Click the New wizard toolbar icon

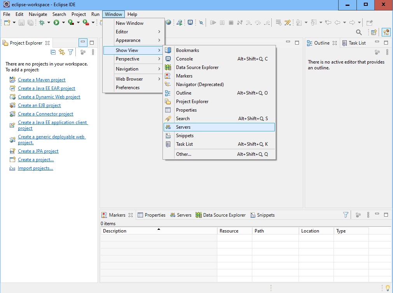click(7, 23)
